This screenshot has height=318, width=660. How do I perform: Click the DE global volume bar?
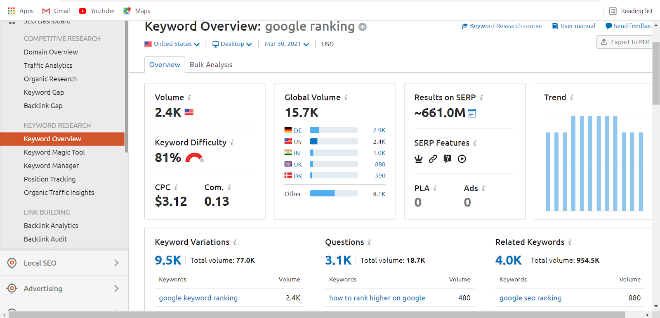(x=334, y=130)
